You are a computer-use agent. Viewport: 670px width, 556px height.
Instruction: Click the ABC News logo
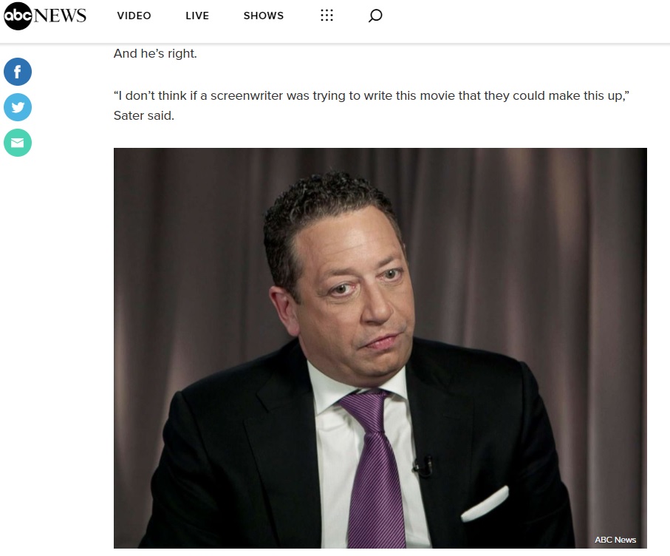[45, 16]
